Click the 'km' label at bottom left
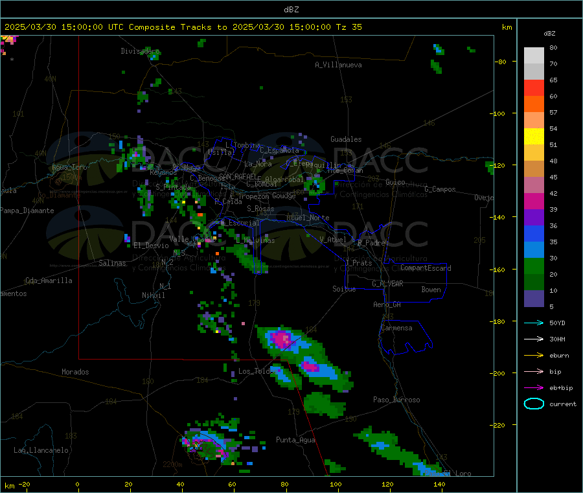583x493 pixels. coord(9,486)
